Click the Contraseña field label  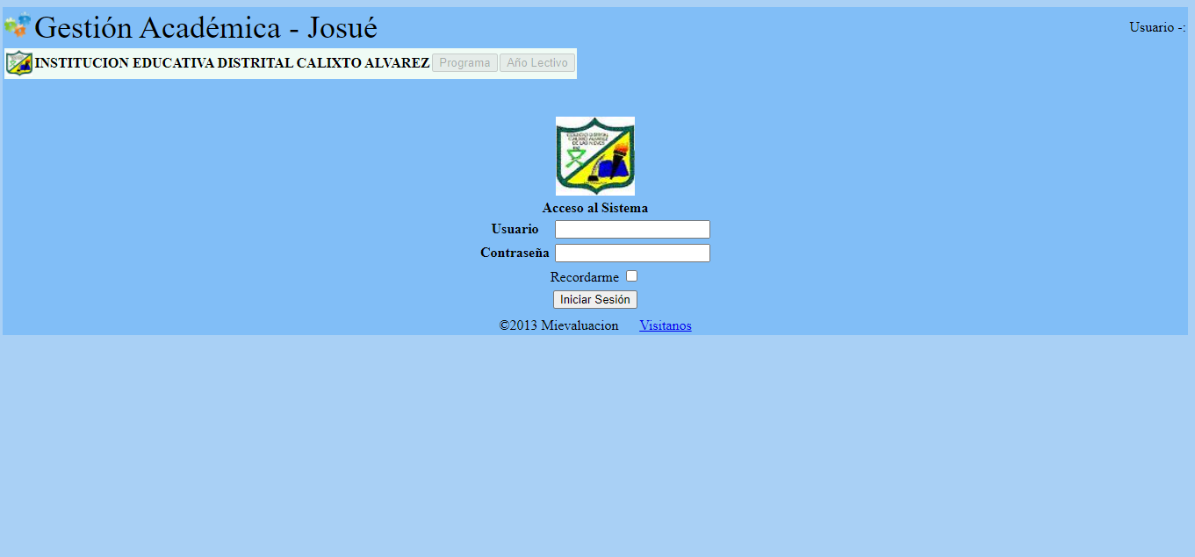(x=515, y=253)
